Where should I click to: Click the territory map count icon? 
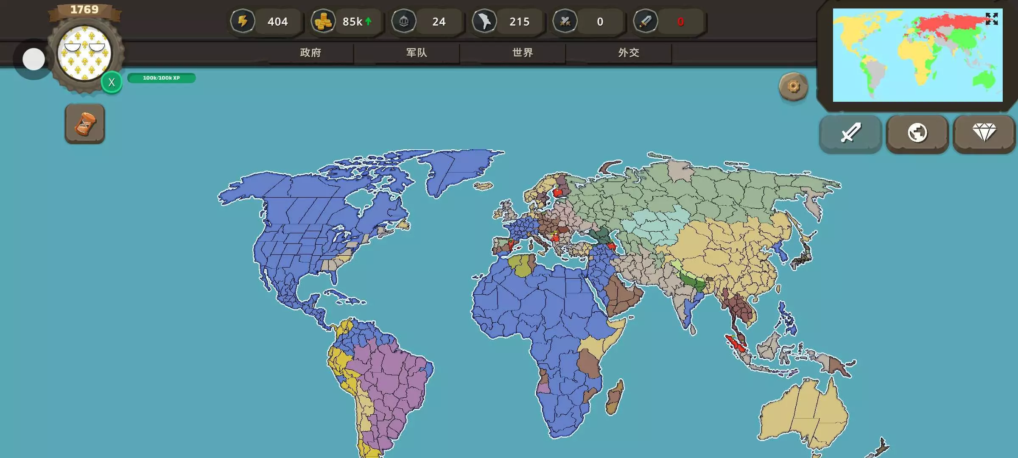click(x=484, y=21)
